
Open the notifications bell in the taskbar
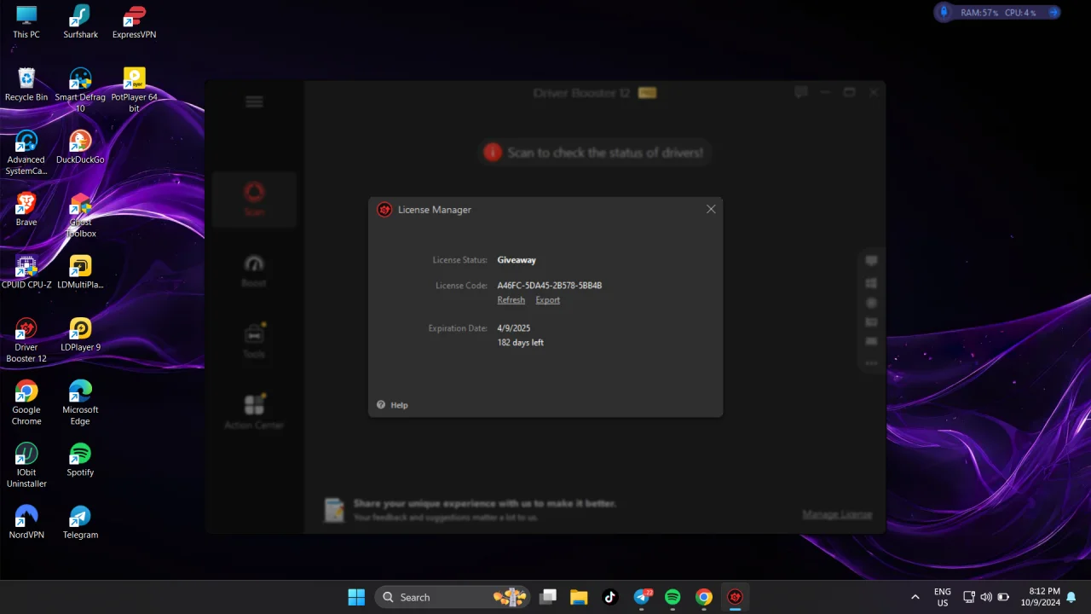(x=1071, y=597)
